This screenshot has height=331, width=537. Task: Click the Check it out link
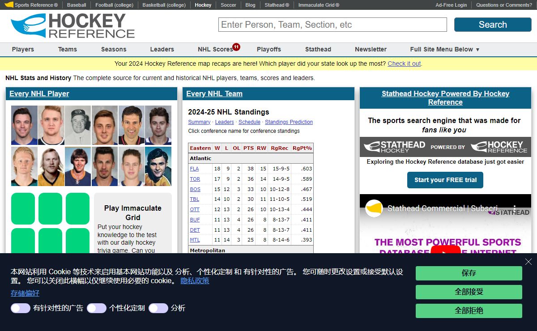[404, 64]
